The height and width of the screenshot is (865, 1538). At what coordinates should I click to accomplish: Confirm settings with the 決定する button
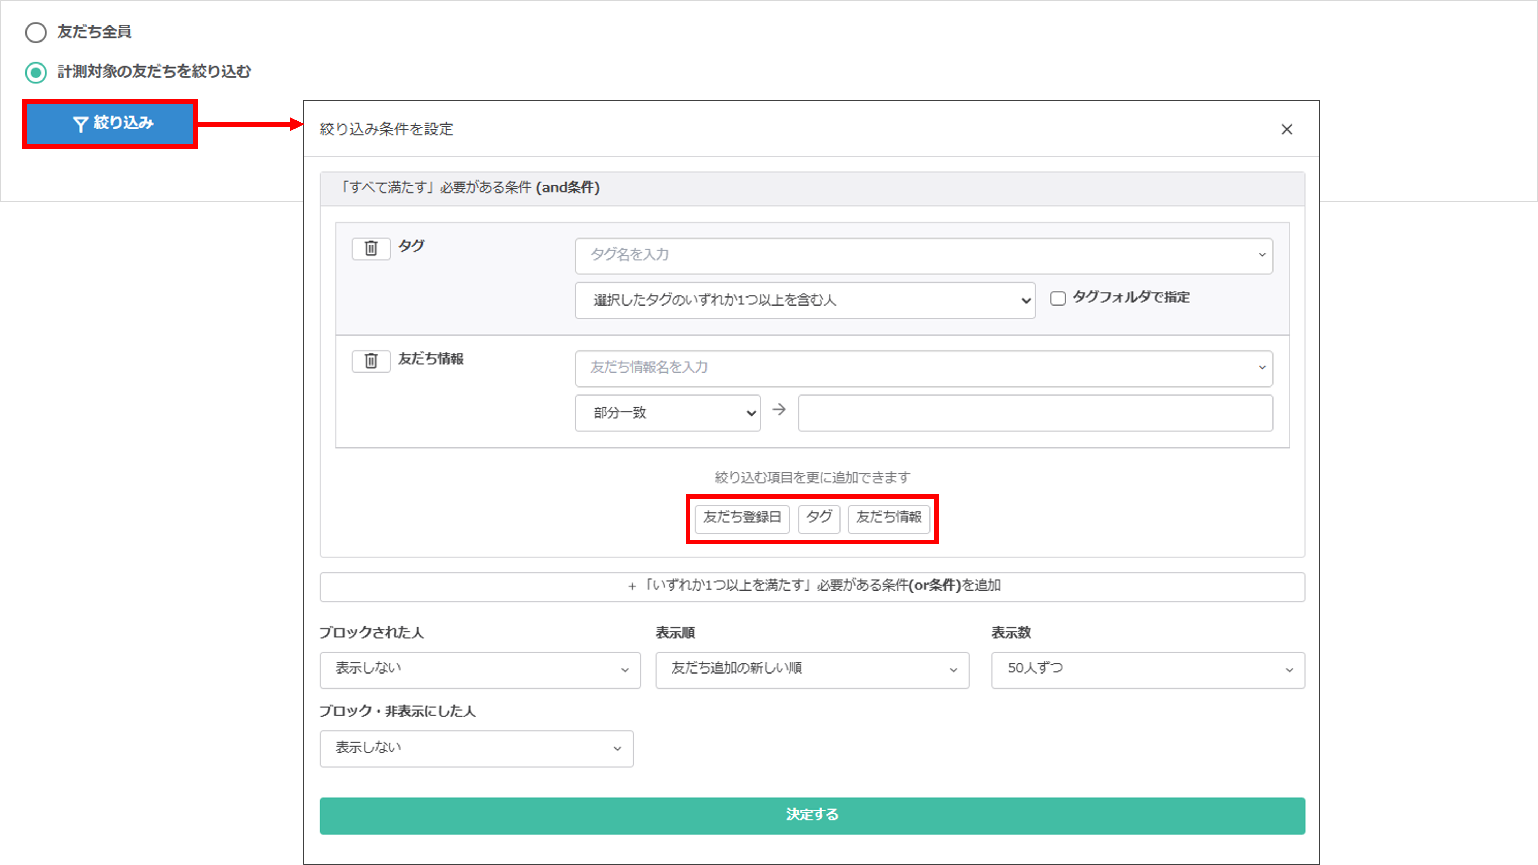click(812, 815)
